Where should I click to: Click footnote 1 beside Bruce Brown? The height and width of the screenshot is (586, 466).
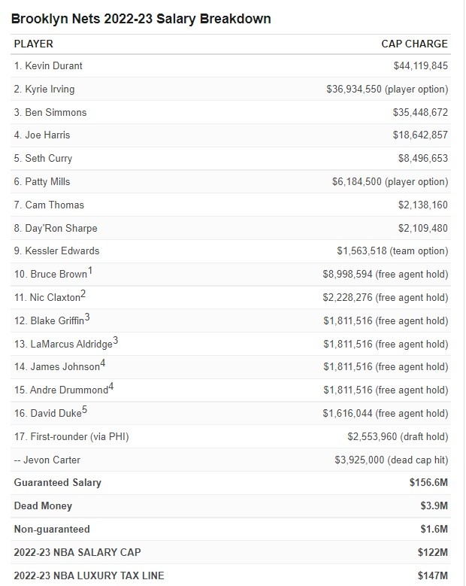(x=90, y=271)
